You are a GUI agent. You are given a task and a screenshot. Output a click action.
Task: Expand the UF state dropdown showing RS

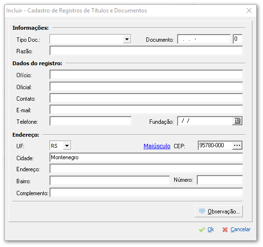pyautogui.click(x=67, y=146)
